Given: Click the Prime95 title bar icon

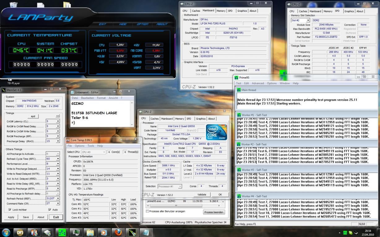Looking at the screenshot, I should (x=237, y=78).
